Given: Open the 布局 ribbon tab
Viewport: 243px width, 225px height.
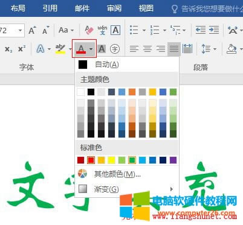Looking at the screenshot, I should (18, 8).
